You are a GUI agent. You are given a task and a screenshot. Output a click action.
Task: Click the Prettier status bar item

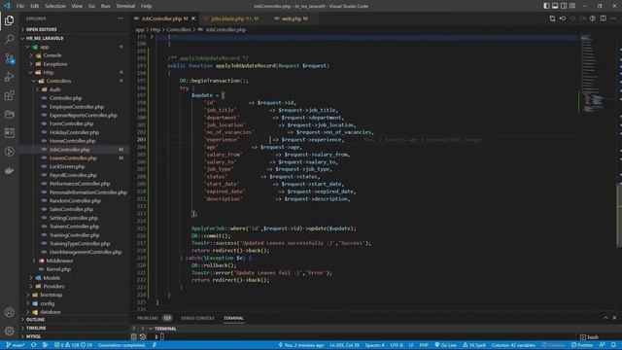[x=582, y=345]
